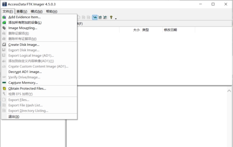233x147 pixels.
Task: Choose Capture Memory from menu
Action: pos(39,83)
